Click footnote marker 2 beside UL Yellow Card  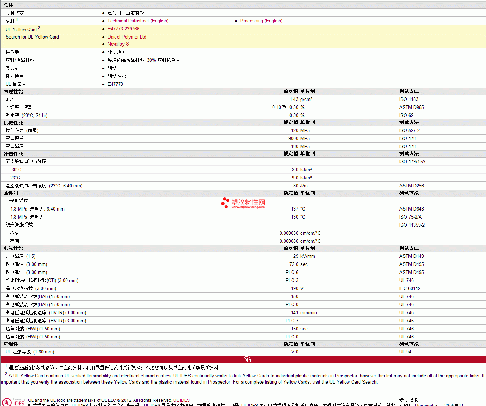tap(39, 28)
